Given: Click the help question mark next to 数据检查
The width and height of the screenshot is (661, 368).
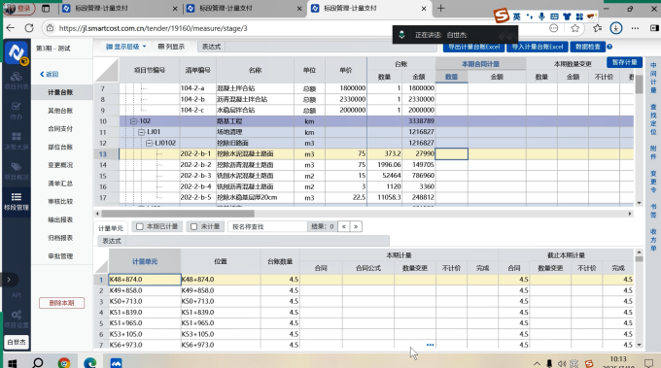Looking at the screenshot, I should tap(609, 47).
